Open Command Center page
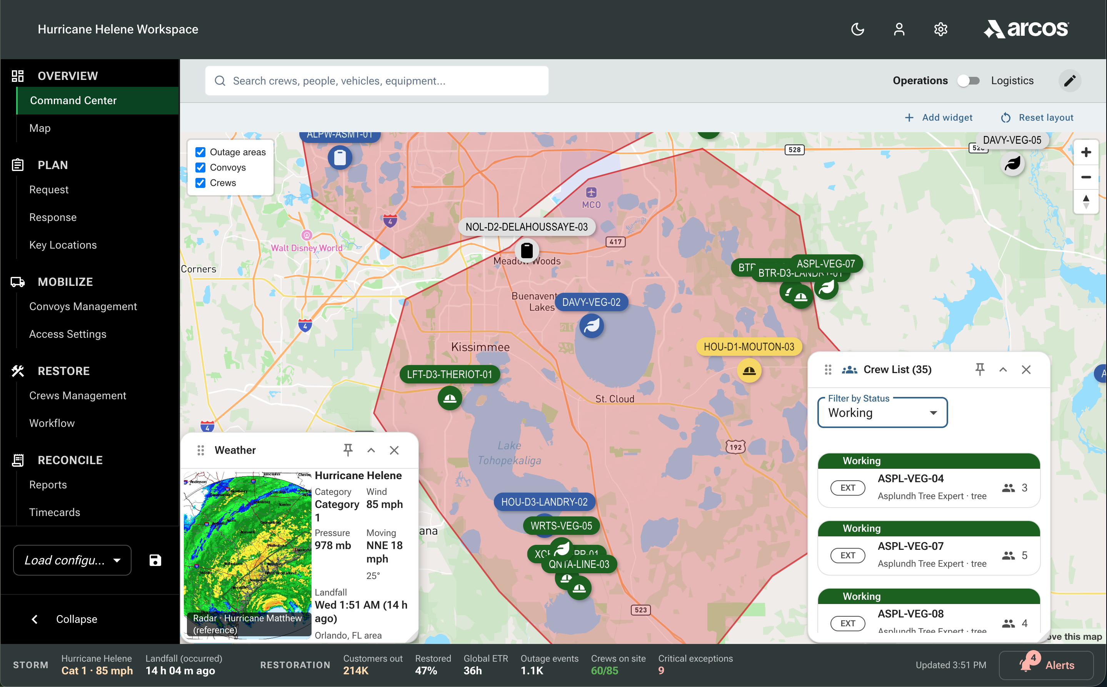1107x687 pixels. coord(98,100)
